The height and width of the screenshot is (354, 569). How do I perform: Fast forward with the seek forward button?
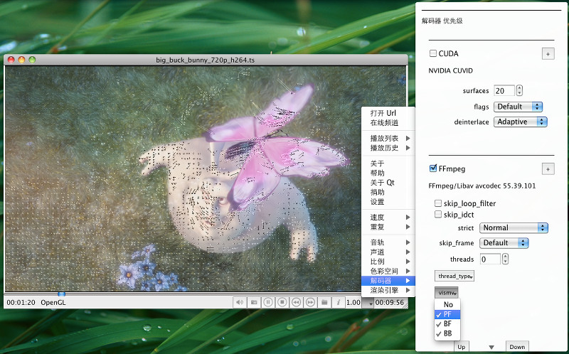310,302
